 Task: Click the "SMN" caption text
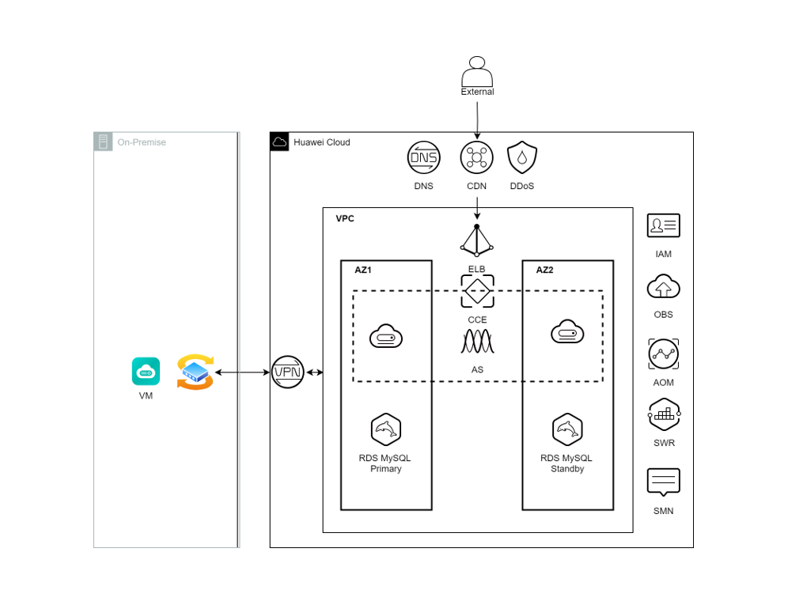click(x=663, y=511)
